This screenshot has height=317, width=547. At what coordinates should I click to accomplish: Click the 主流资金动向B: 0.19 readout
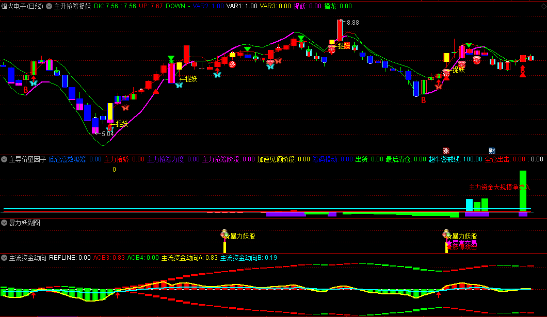(x=249, y=258)
